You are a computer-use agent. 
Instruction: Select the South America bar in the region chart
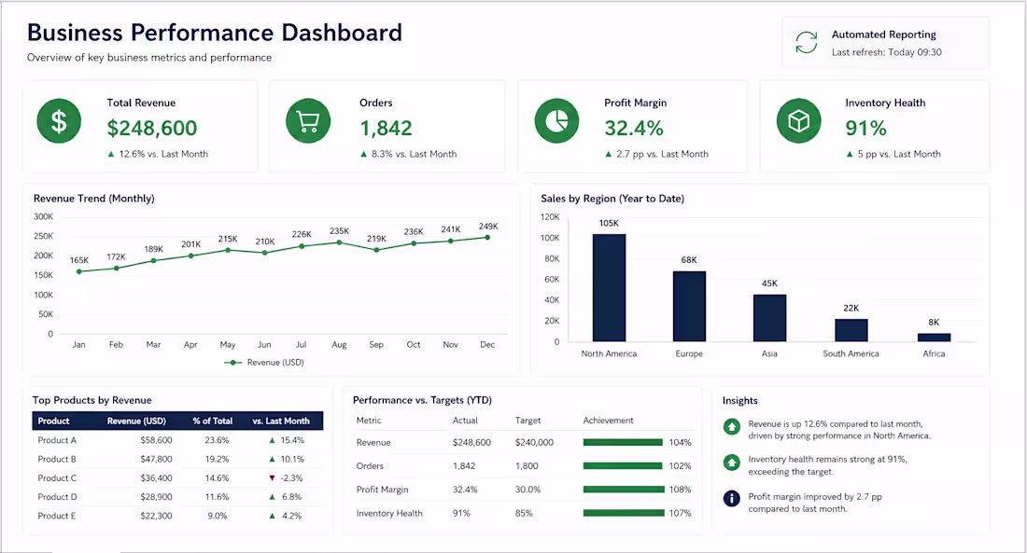851,330
